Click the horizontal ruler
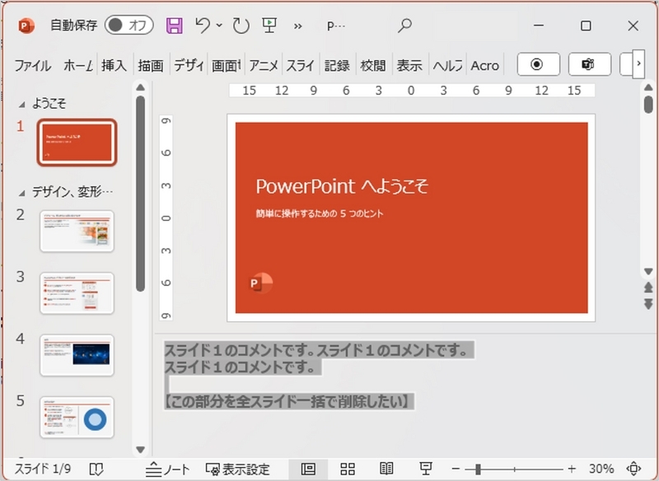Screen dimensions: 659x481 (x=411, y=91)
